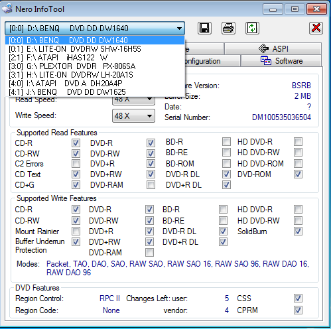Viewport: 331px width, 329px height.
Task: Maximize the Nero InfoTool window
Action: tap(295, 9)
